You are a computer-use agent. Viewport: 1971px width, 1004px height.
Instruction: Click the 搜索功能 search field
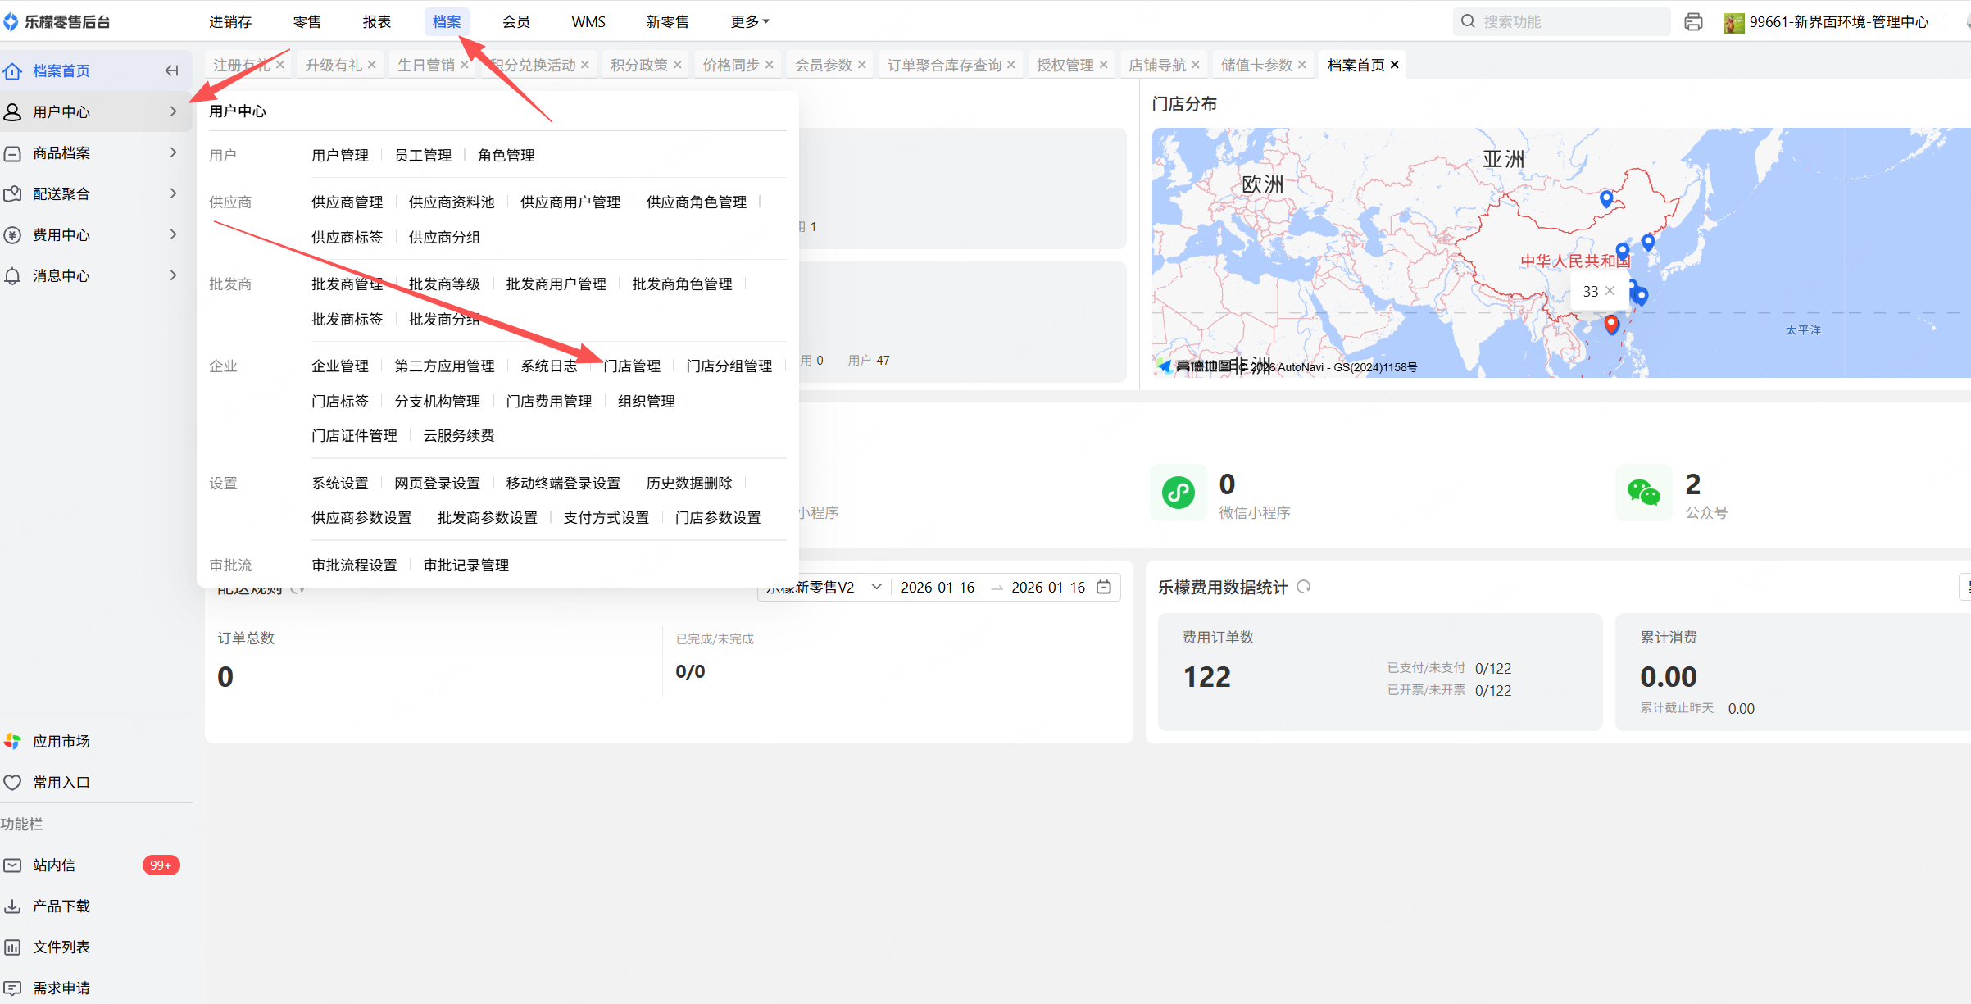point(1561,22)
